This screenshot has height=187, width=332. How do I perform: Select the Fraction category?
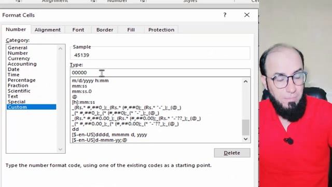point(18,85)
